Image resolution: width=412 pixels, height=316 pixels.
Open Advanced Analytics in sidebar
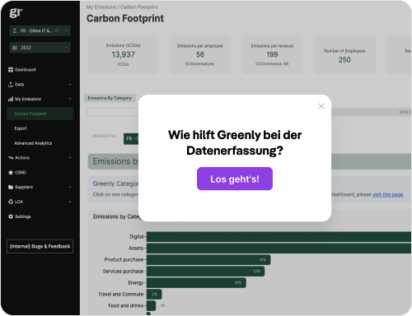33,143
